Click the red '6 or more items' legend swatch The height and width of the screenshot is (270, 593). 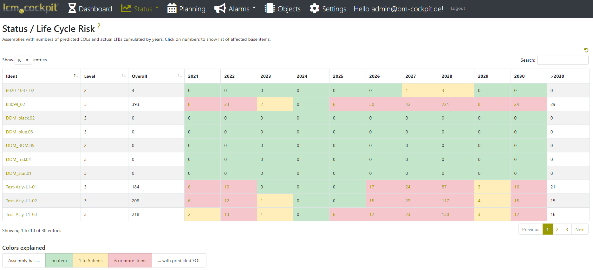coord(130,261)
